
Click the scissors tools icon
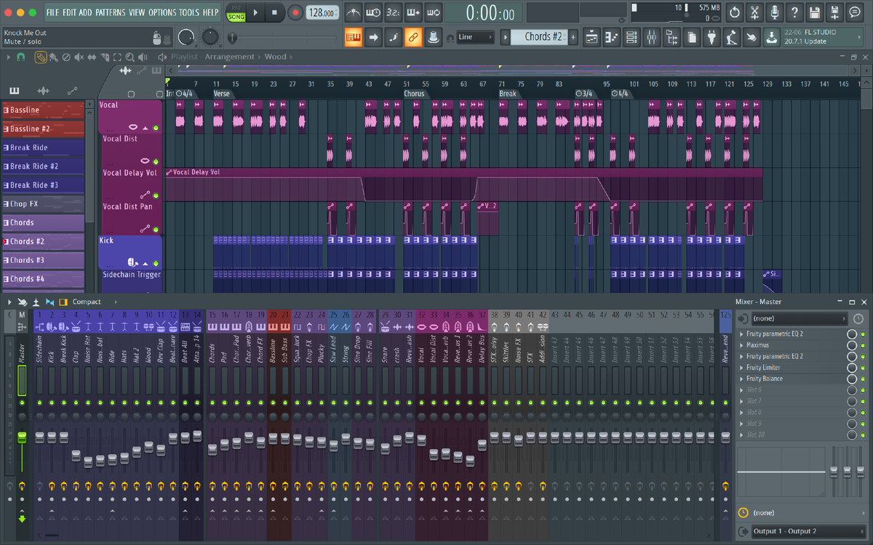tap(755, 12)
